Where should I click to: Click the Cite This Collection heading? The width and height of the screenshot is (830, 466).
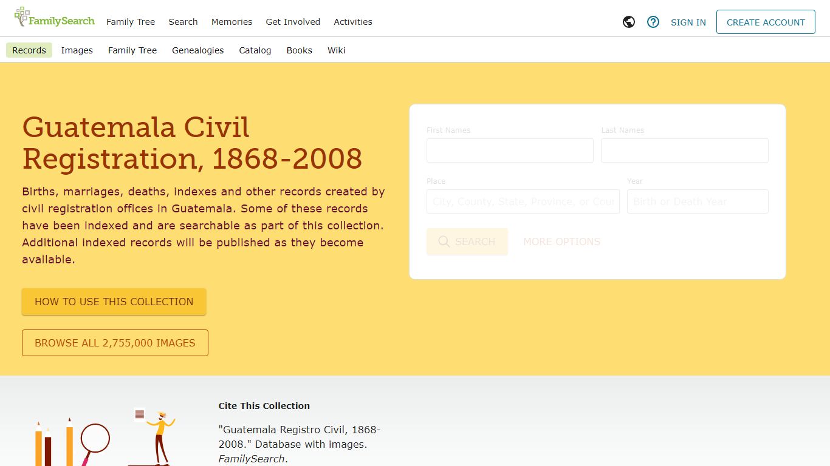click(x=264, y=406)
